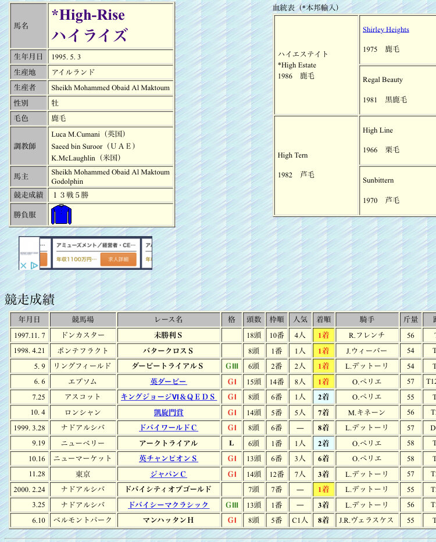The height and width of the screenshot is (542, 436).
Task: Close the ad with the X icon
Action: [x=23, y=265]
